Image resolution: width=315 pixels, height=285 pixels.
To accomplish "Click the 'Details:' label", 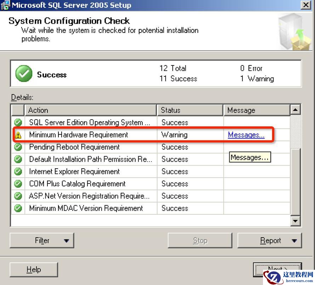I will click(22, 97).
